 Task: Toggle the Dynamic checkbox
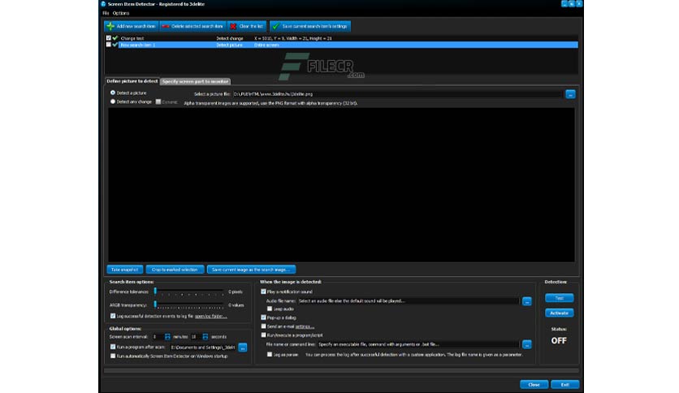pos(158,101)
